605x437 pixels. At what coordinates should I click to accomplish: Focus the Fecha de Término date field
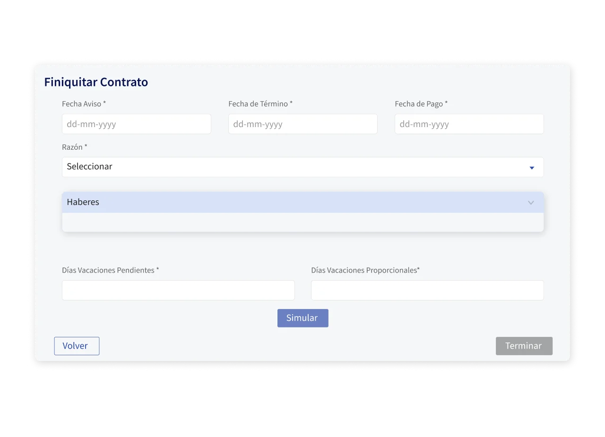[x=302, y=124]
